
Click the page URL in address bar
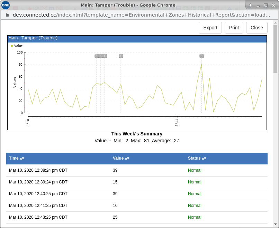tap(138, 15)
